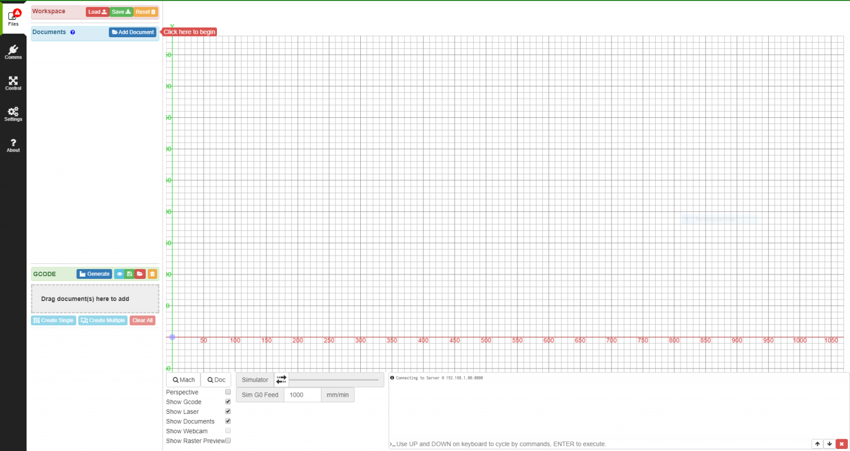Image resolution: width=850 pixels, height=451 pixels.
Task: Enable the Perspective checkbox
Action: click(x=228, y=392)
